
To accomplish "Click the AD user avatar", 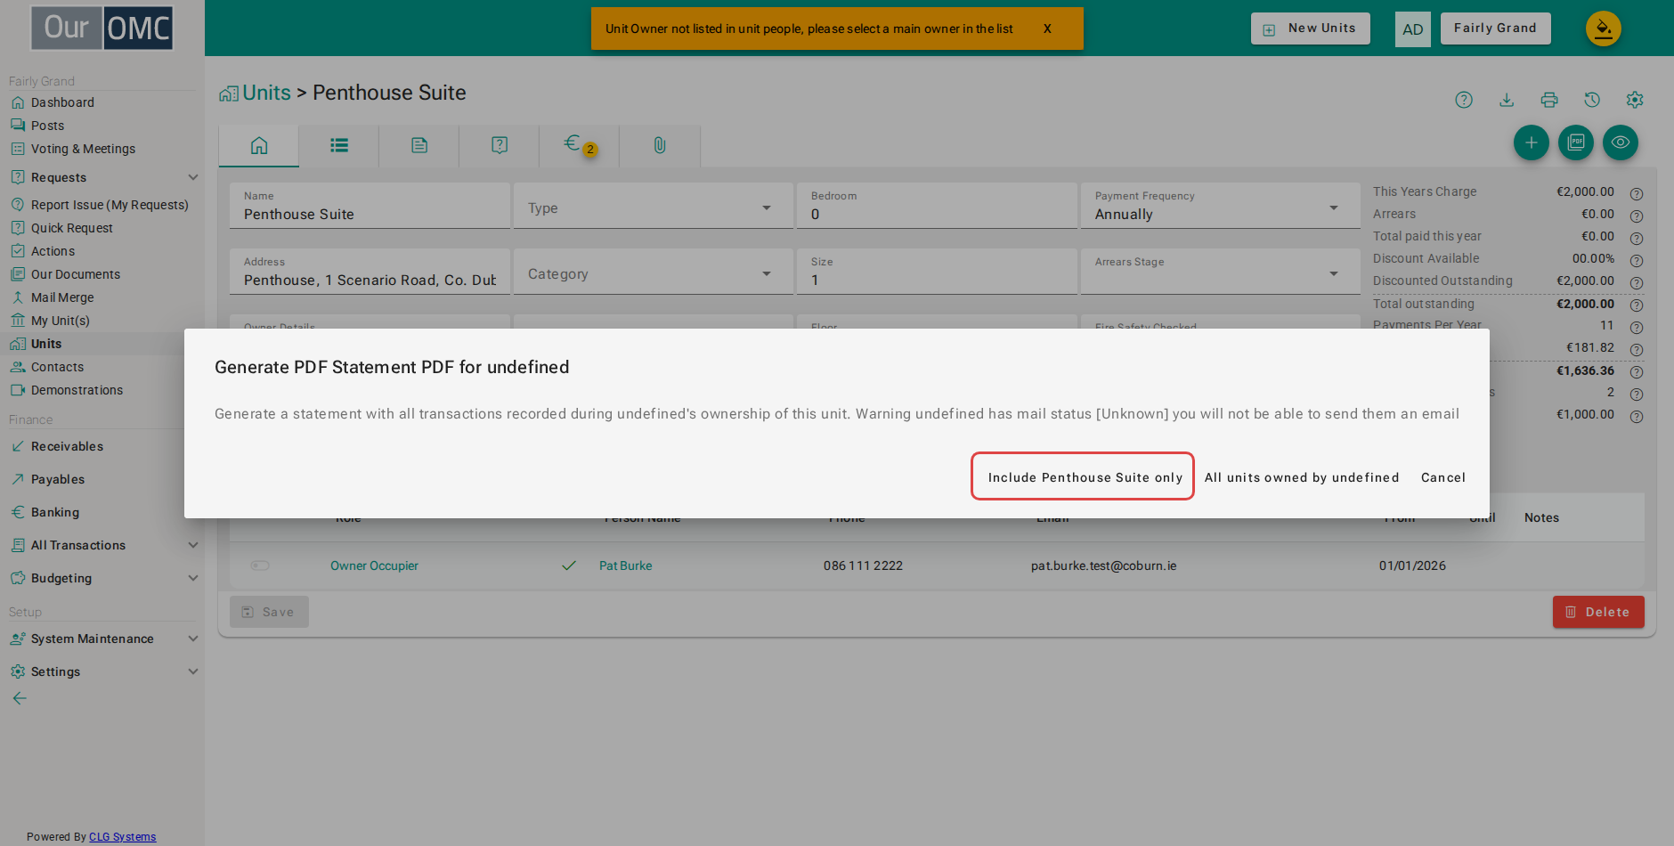I will (1413, 29).
